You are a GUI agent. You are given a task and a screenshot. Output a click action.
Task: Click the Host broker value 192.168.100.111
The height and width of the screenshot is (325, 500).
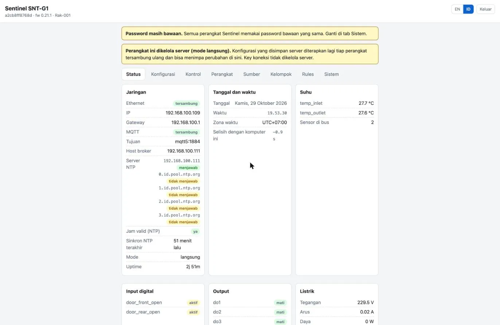[184, 151]
